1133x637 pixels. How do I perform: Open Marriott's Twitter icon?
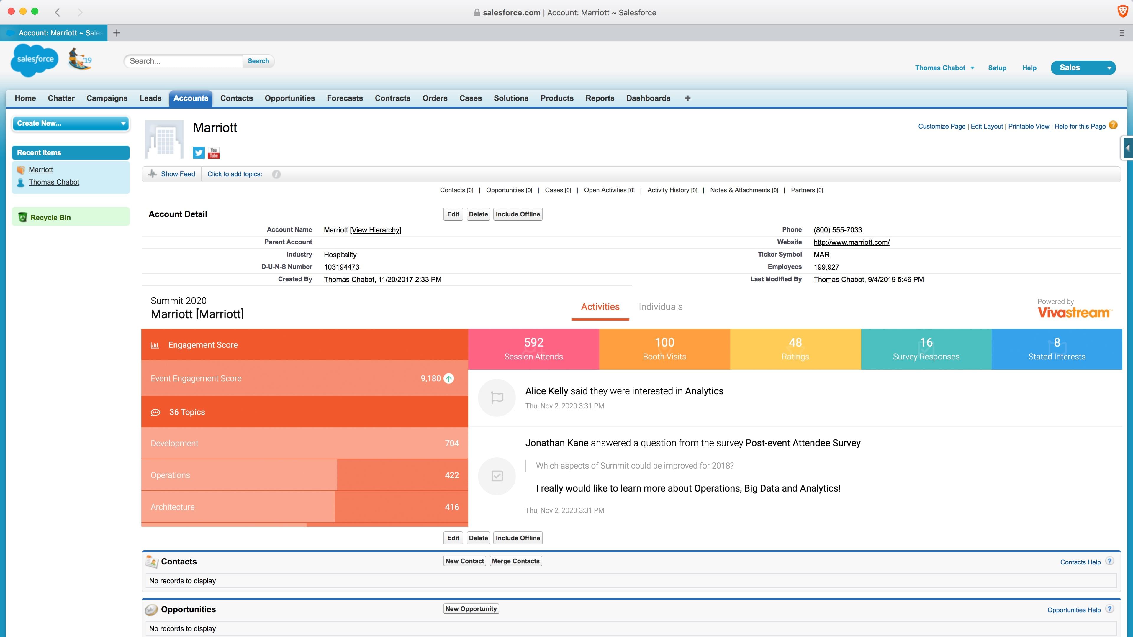[x=199, y=152]
